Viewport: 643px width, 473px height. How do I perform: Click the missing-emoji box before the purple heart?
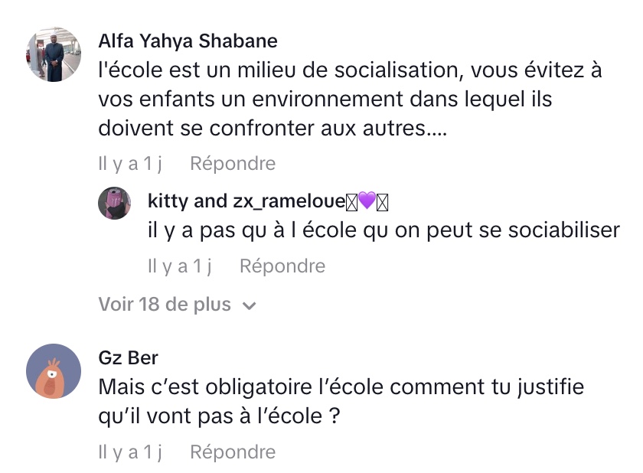(x=352, y=201)
